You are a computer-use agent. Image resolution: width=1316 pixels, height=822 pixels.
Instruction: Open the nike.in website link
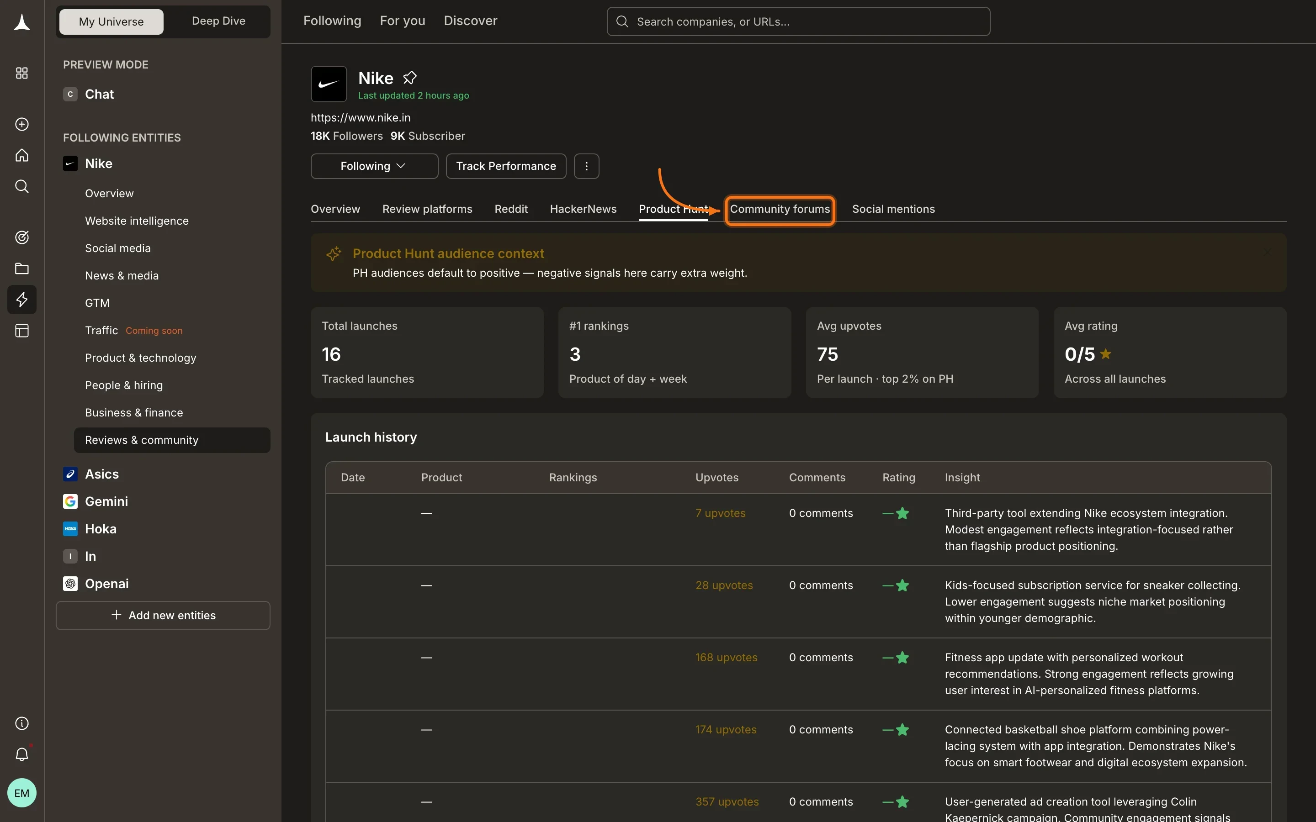(361, 117)
